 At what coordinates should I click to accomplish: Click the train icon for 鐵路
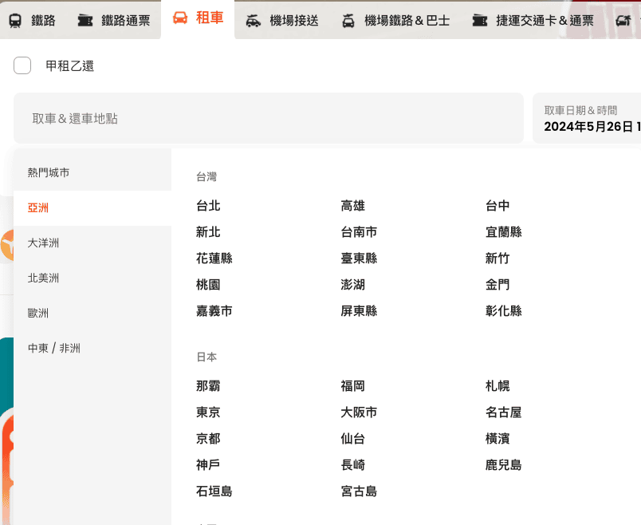coord(15,21)
